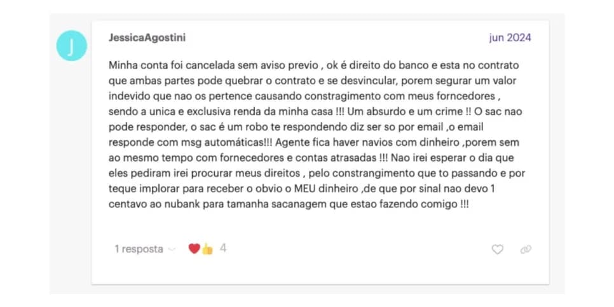Image resolution: width=614 pixels, height=307 pixels.
Task: Copy the post link via the chain icon
Action: [x=526, y=249]
